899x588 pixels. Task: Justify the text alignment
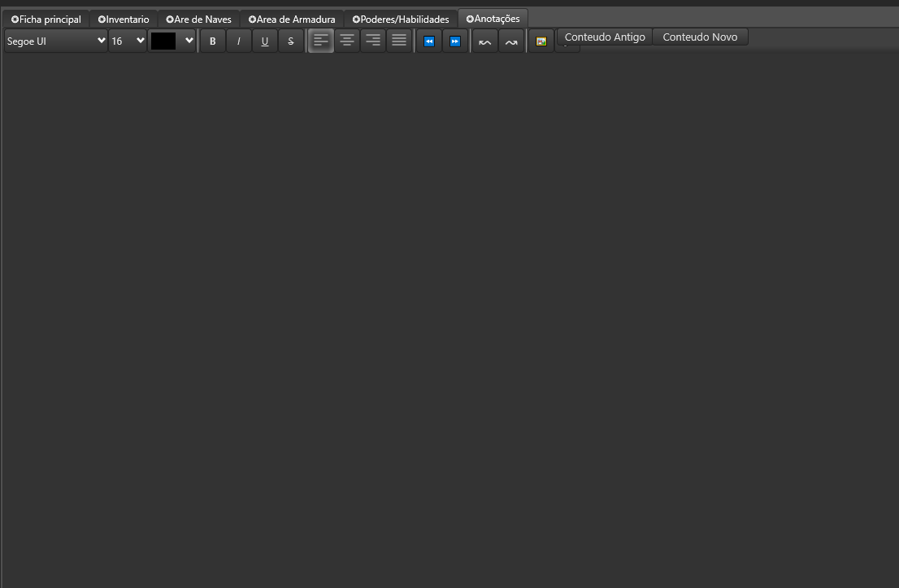(399, 41)
